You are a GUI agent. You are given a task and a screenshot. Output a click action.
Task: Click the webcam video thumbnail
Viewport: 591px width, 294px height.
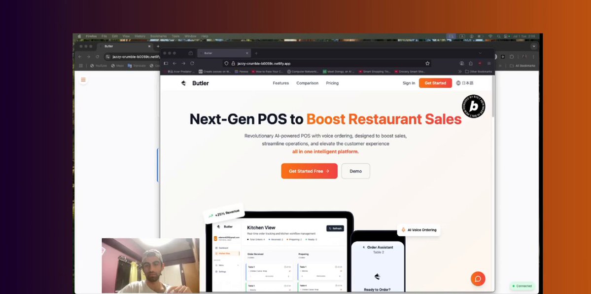pyautogui.click(x=150, y=266)
